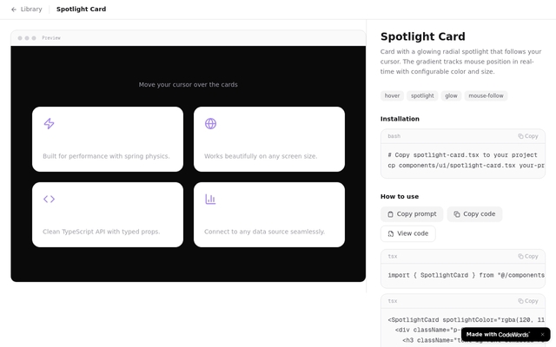Copy the tsx import snippet
This screenshot has height=347, width=556.
click(528, 257)
